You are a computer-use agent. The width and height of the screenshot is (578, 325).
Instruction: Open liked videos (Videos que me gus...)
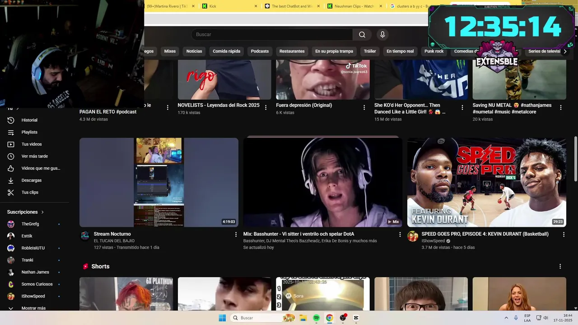tap(35, 168)
